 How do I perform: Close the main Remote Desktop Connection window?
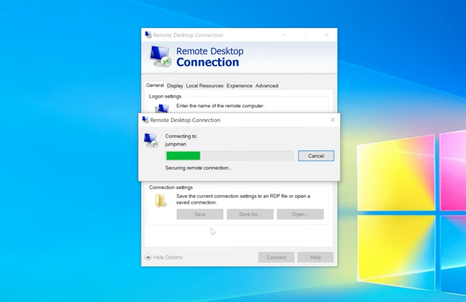pyautogui.click(x=327, y=35)
